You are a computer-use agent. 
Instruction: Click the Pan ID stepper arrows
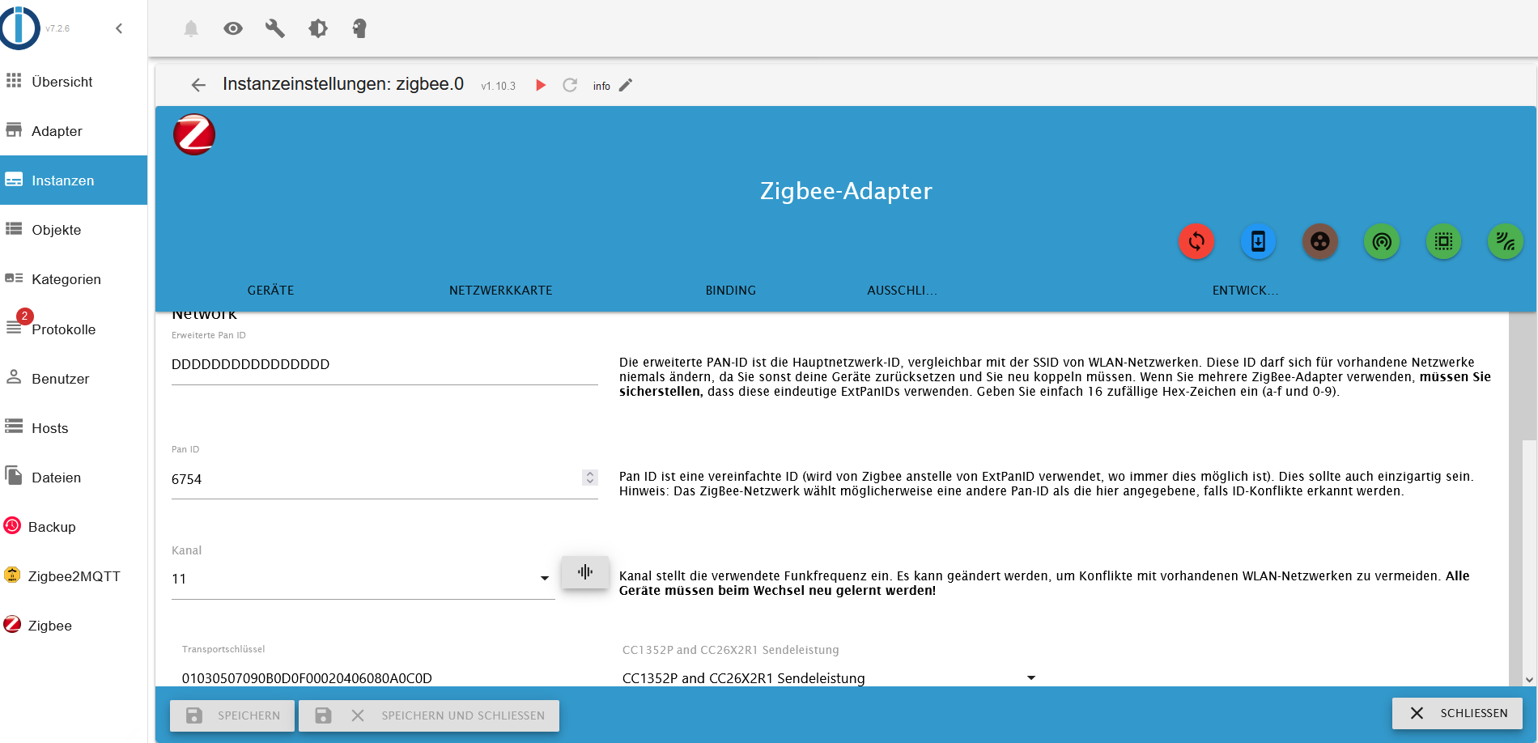pyautogui.click(x=590, y=478)
